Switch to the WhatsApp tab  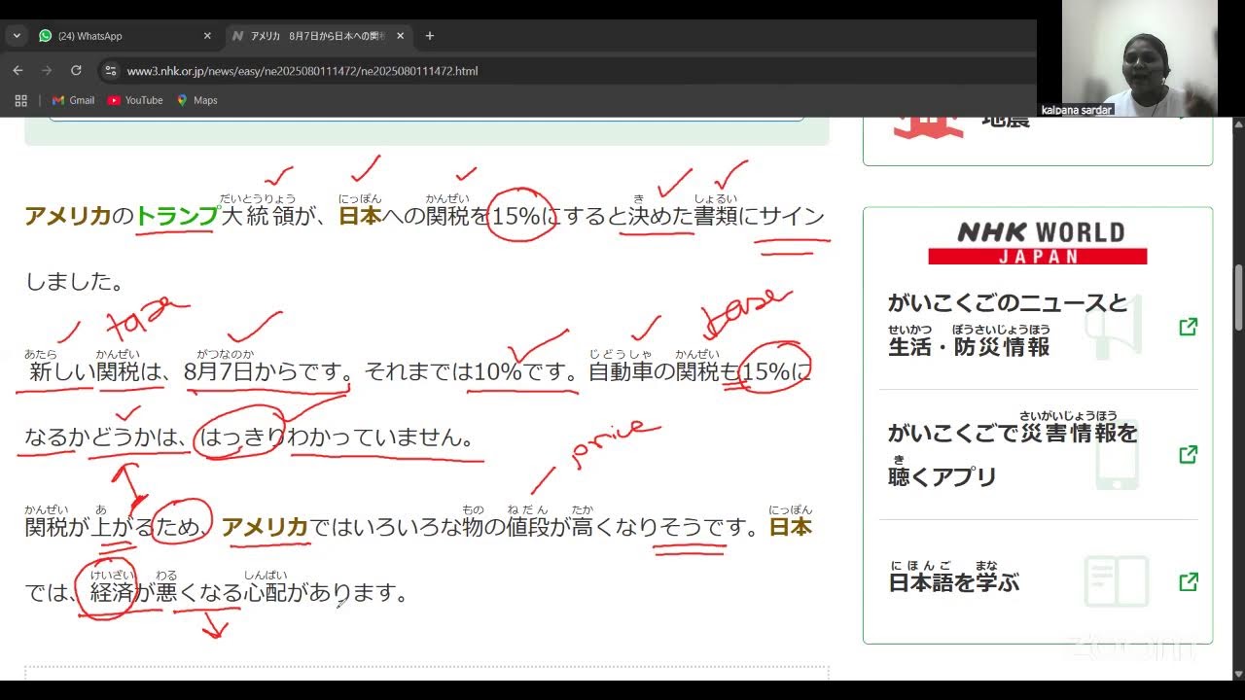coord(124,36)
